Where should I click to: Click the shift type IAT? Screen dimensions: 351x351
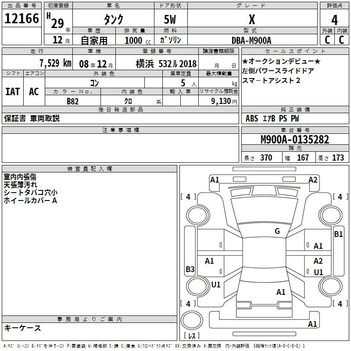[x=13, y=92]
